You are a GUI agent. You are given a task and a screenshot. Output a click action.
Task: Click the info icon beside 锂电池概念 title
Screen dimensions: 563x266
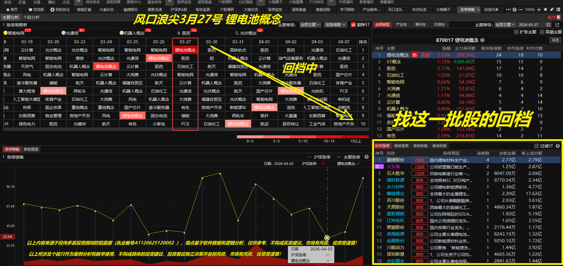(482, 40)
